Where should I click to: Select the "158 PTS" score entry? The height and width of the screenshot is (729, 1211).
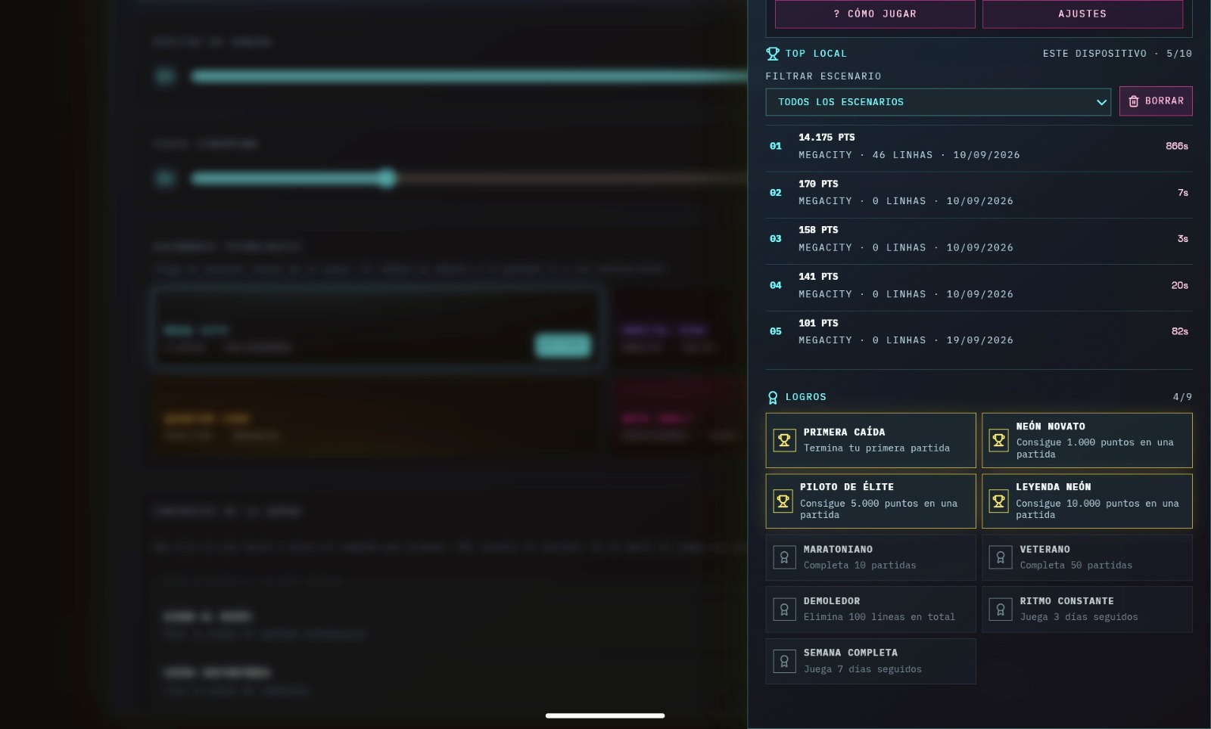[x=818, y=230]
